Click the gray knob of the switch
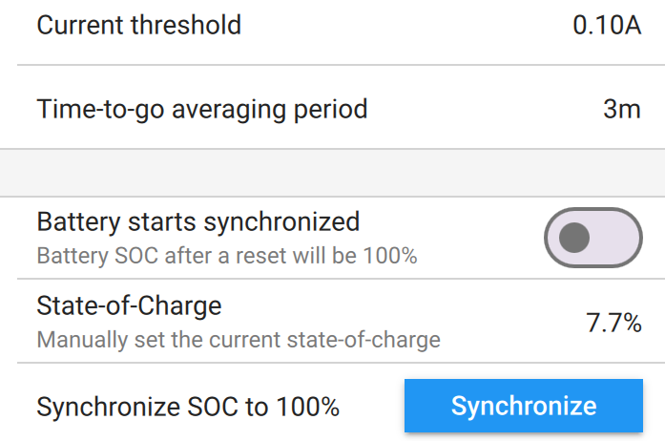The width and height of the screenshot is (665, 441). pos(573,238)
